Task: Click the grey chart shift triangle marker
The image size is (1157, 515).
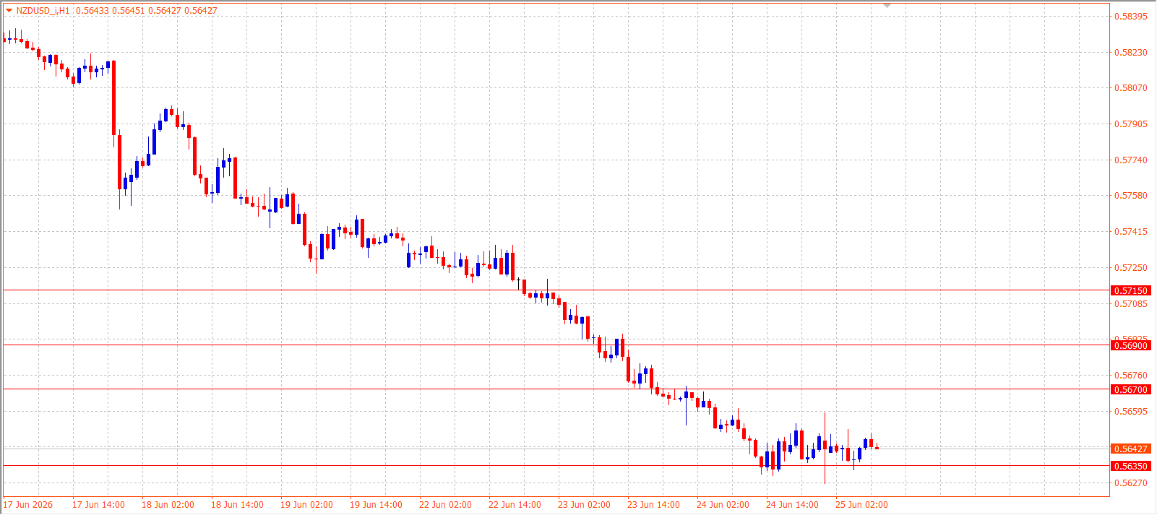Action: point(887,6)
